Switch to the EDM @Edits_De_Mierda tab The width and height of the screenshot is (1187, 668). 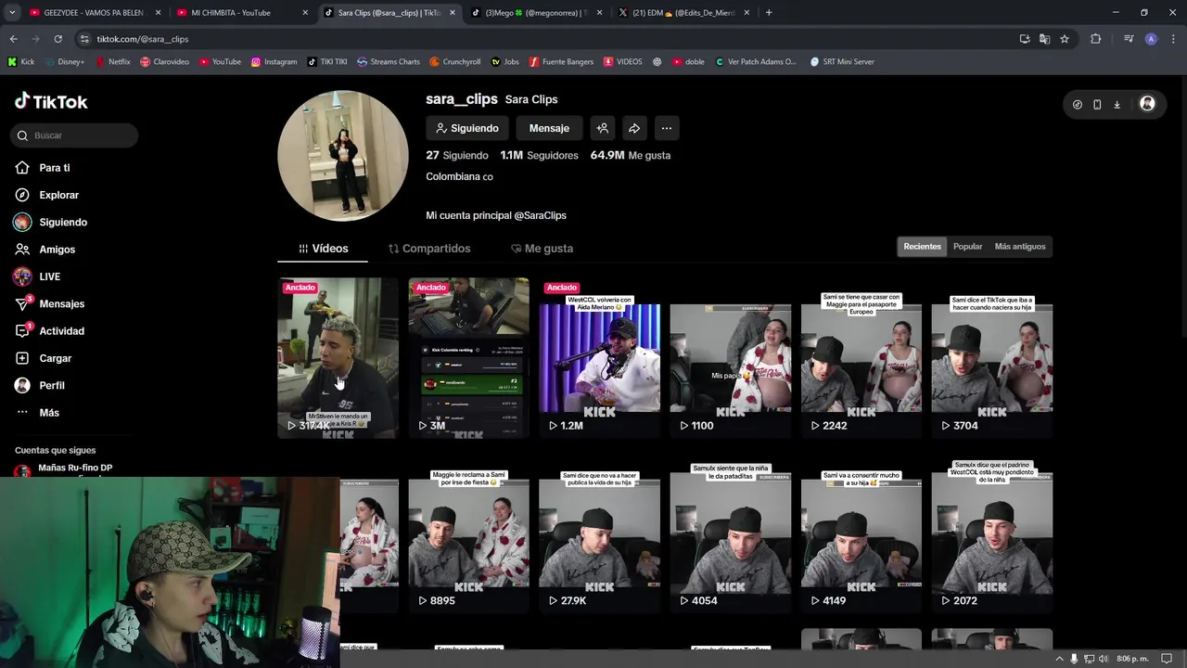[x=683, y=13]
